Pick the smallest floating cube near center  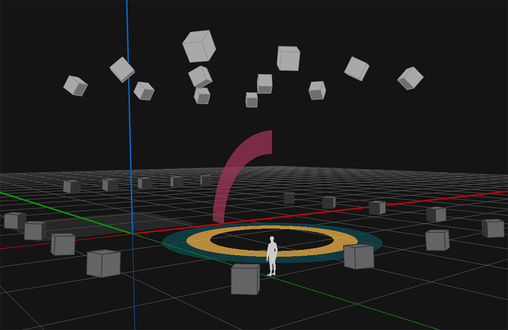click(251, 100)
